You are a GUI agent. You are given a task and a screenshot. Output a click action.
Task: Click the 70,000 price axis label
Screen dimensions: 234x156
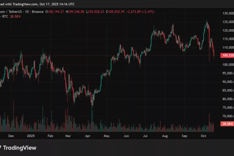pos(227,116)
